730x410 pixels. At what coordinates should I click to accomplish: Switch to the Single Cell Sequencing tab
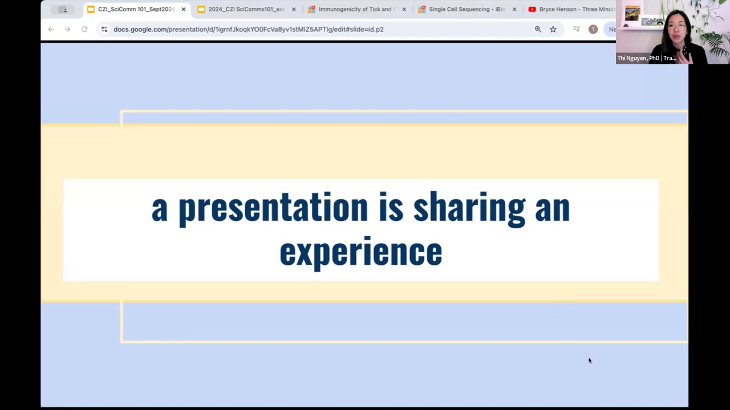click(466, 9)
